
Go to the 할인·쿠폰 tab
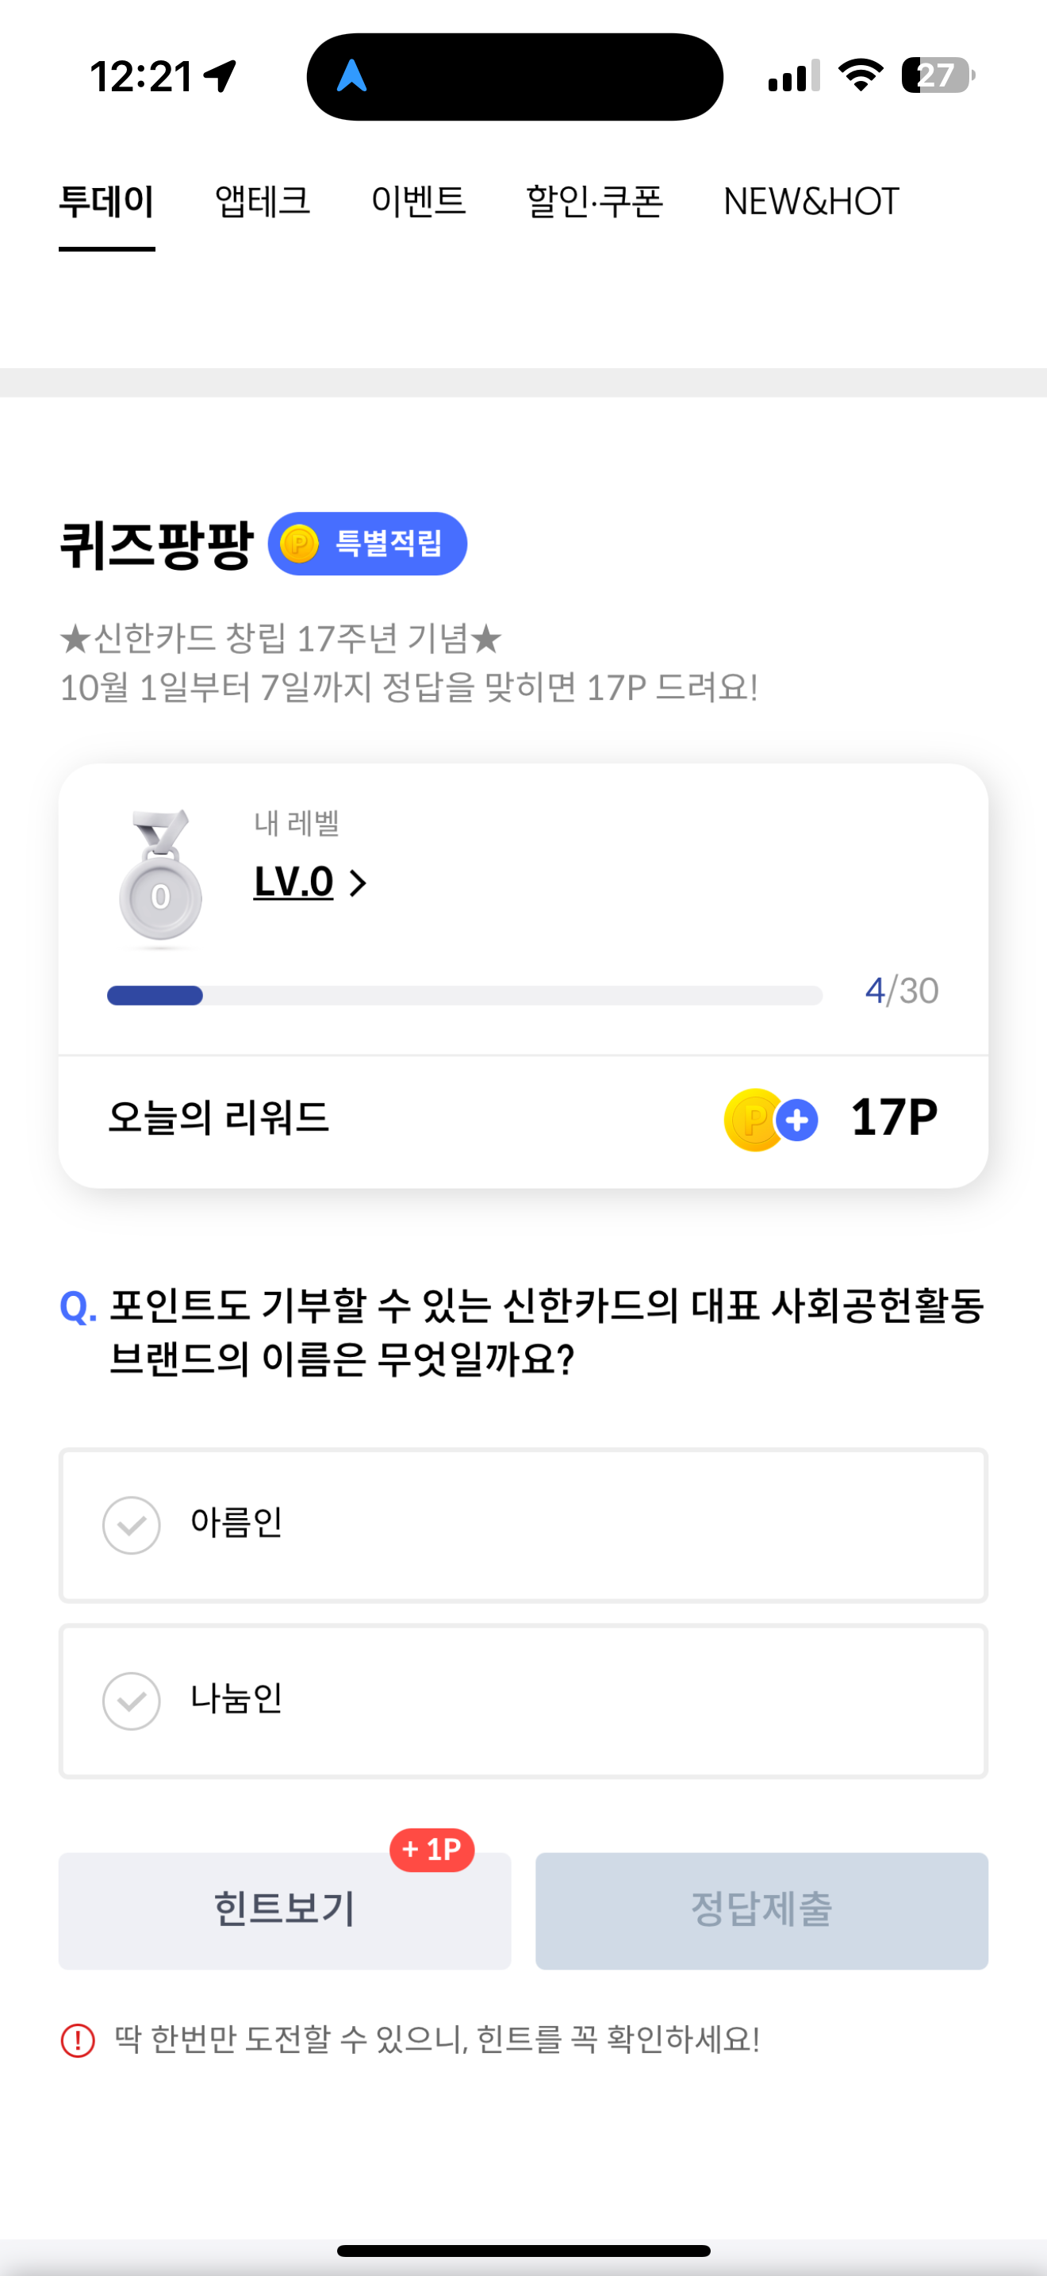click(595, 202)
